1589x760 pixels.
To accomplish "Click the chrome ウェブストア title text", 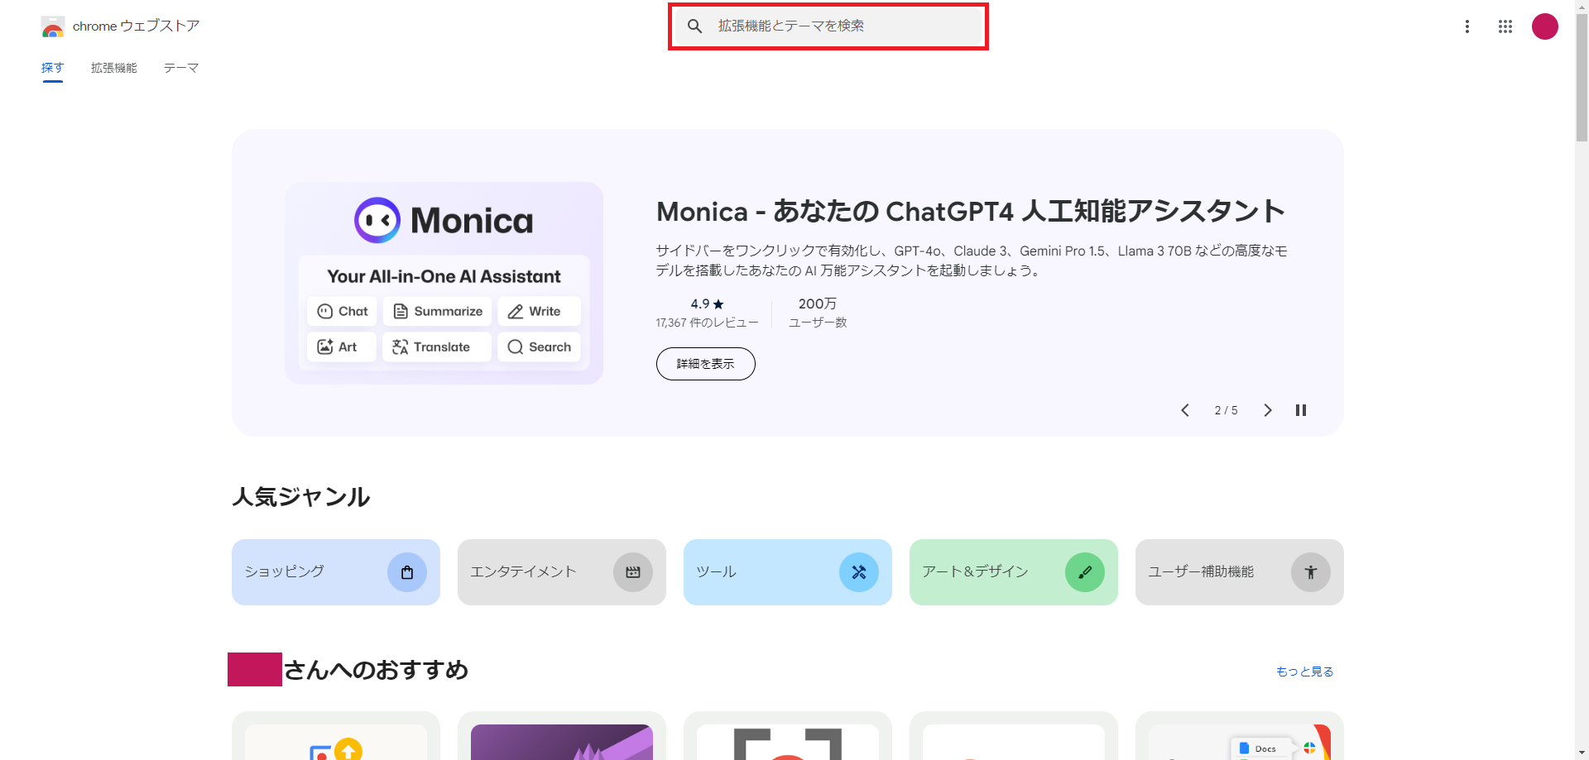I will [137, 26].
